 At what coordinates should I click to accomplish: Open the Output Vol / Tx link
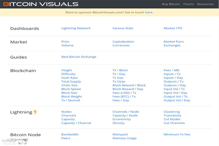tap(175, 97)
